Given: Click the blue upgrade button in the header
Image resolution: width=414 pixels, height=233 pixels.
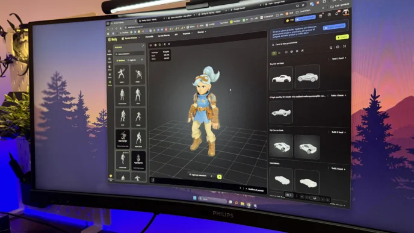Looking at the screenshot, I should pos(305,18).
